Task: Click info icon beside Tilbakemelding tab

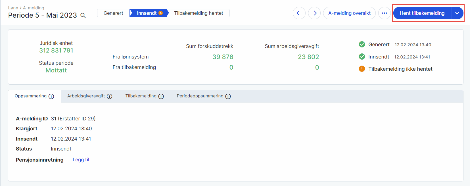Action: pos(161,97)
